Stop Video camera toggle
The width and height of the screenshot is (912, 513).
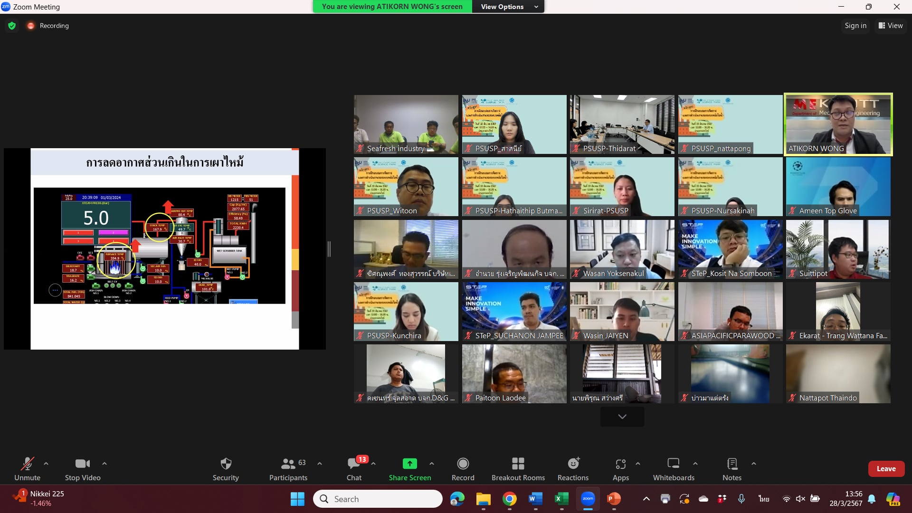click(x=83, y=468)
